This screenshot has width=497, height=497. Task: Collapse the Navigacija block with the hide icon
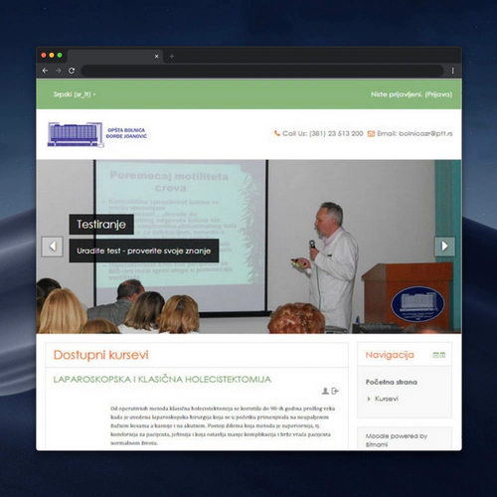tap(436, 355)
